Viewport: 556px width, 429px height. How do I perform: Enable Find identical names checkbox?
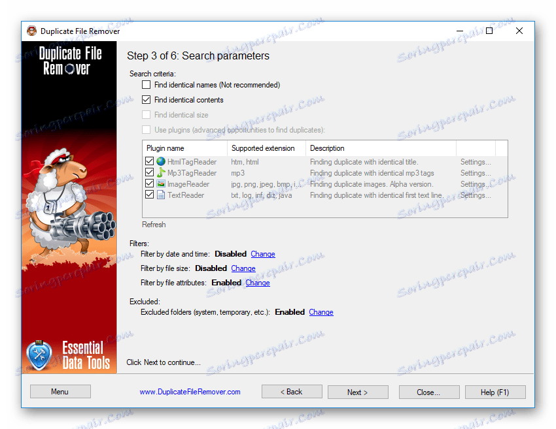146,85
